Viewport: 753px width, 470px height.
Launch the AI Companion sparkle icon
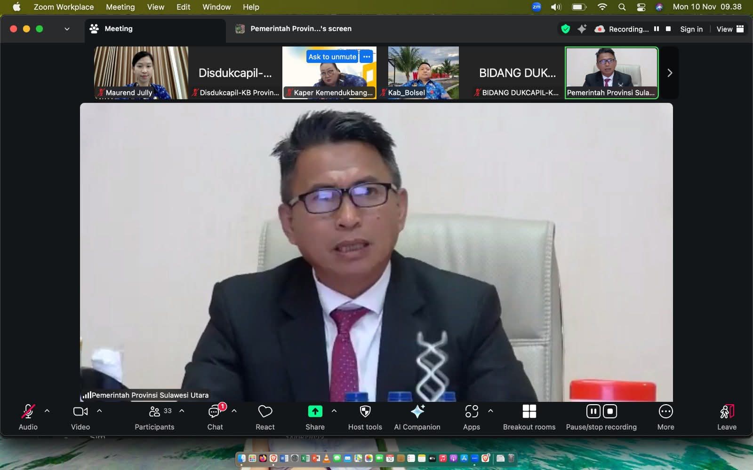click(417, 412)
